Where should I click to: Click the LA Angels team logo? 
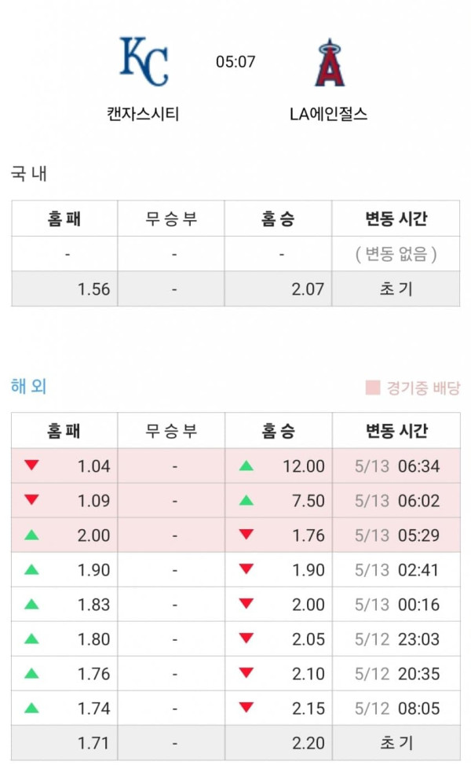pyautogui.click(x=330, y=62)
